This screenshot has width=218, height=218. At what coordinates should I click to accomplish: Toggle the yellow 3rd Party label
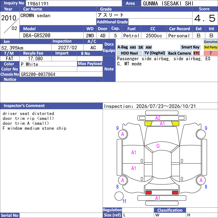tap(210, 47)
